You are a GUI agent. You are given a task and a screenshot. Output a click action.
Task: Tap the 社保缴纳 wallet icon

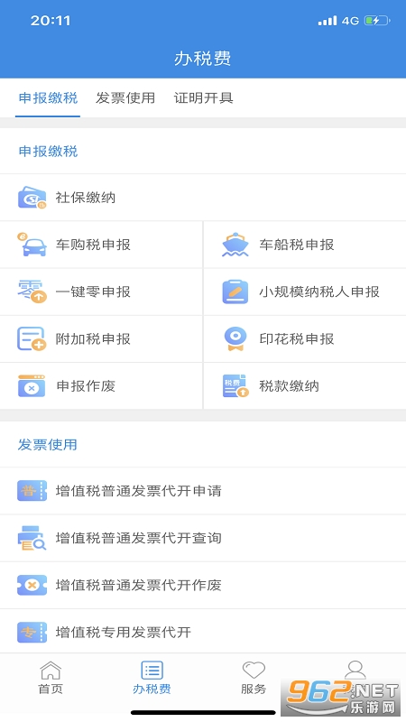(x=32, y=198)
